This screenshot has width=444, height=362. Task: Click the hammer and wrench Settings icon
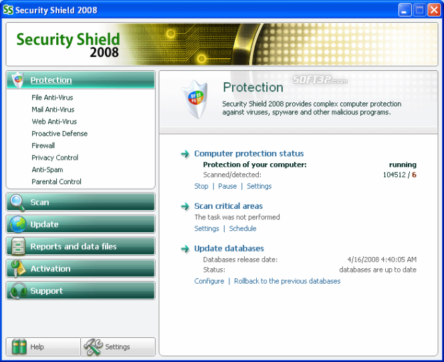pos(93,347)
